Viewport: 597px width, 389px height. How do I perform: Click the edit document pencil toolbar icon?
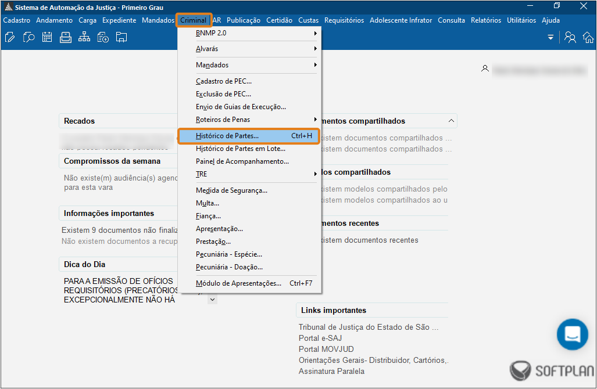click(10, 37)
